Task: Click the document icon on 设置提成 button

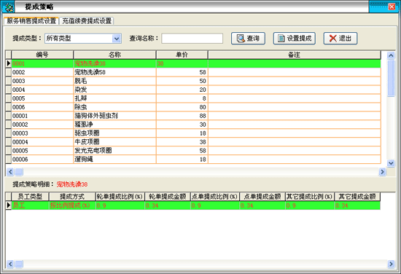Action: pos(281,39)
